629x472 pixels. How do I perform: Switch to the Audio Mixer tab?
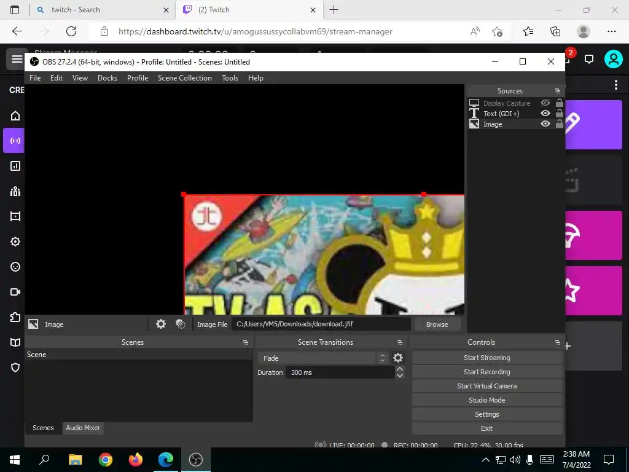[x=83, y=428]
